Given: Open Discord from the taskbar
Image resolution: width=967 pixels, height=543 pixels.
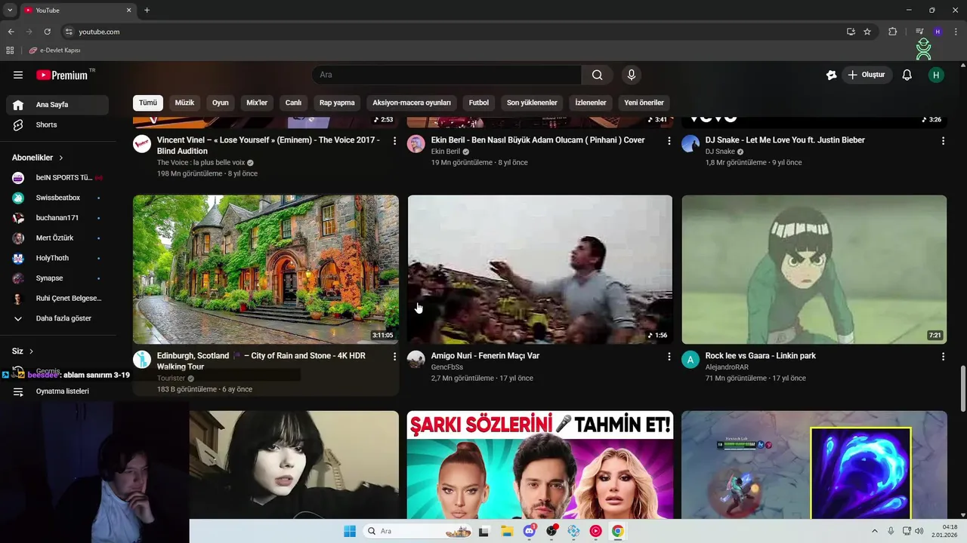Looking at the screenshot, I should click(530, 531).
